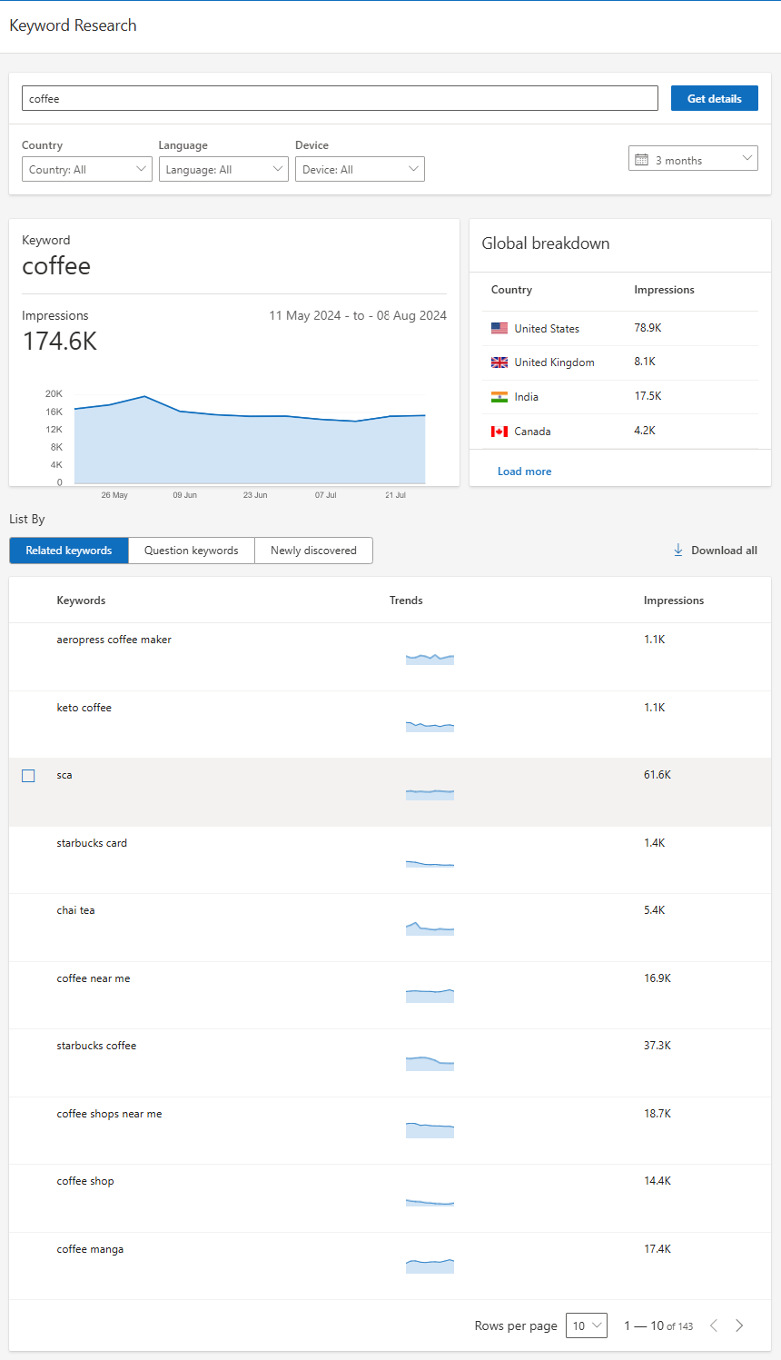Switch to the Question keywords tab

192,551
